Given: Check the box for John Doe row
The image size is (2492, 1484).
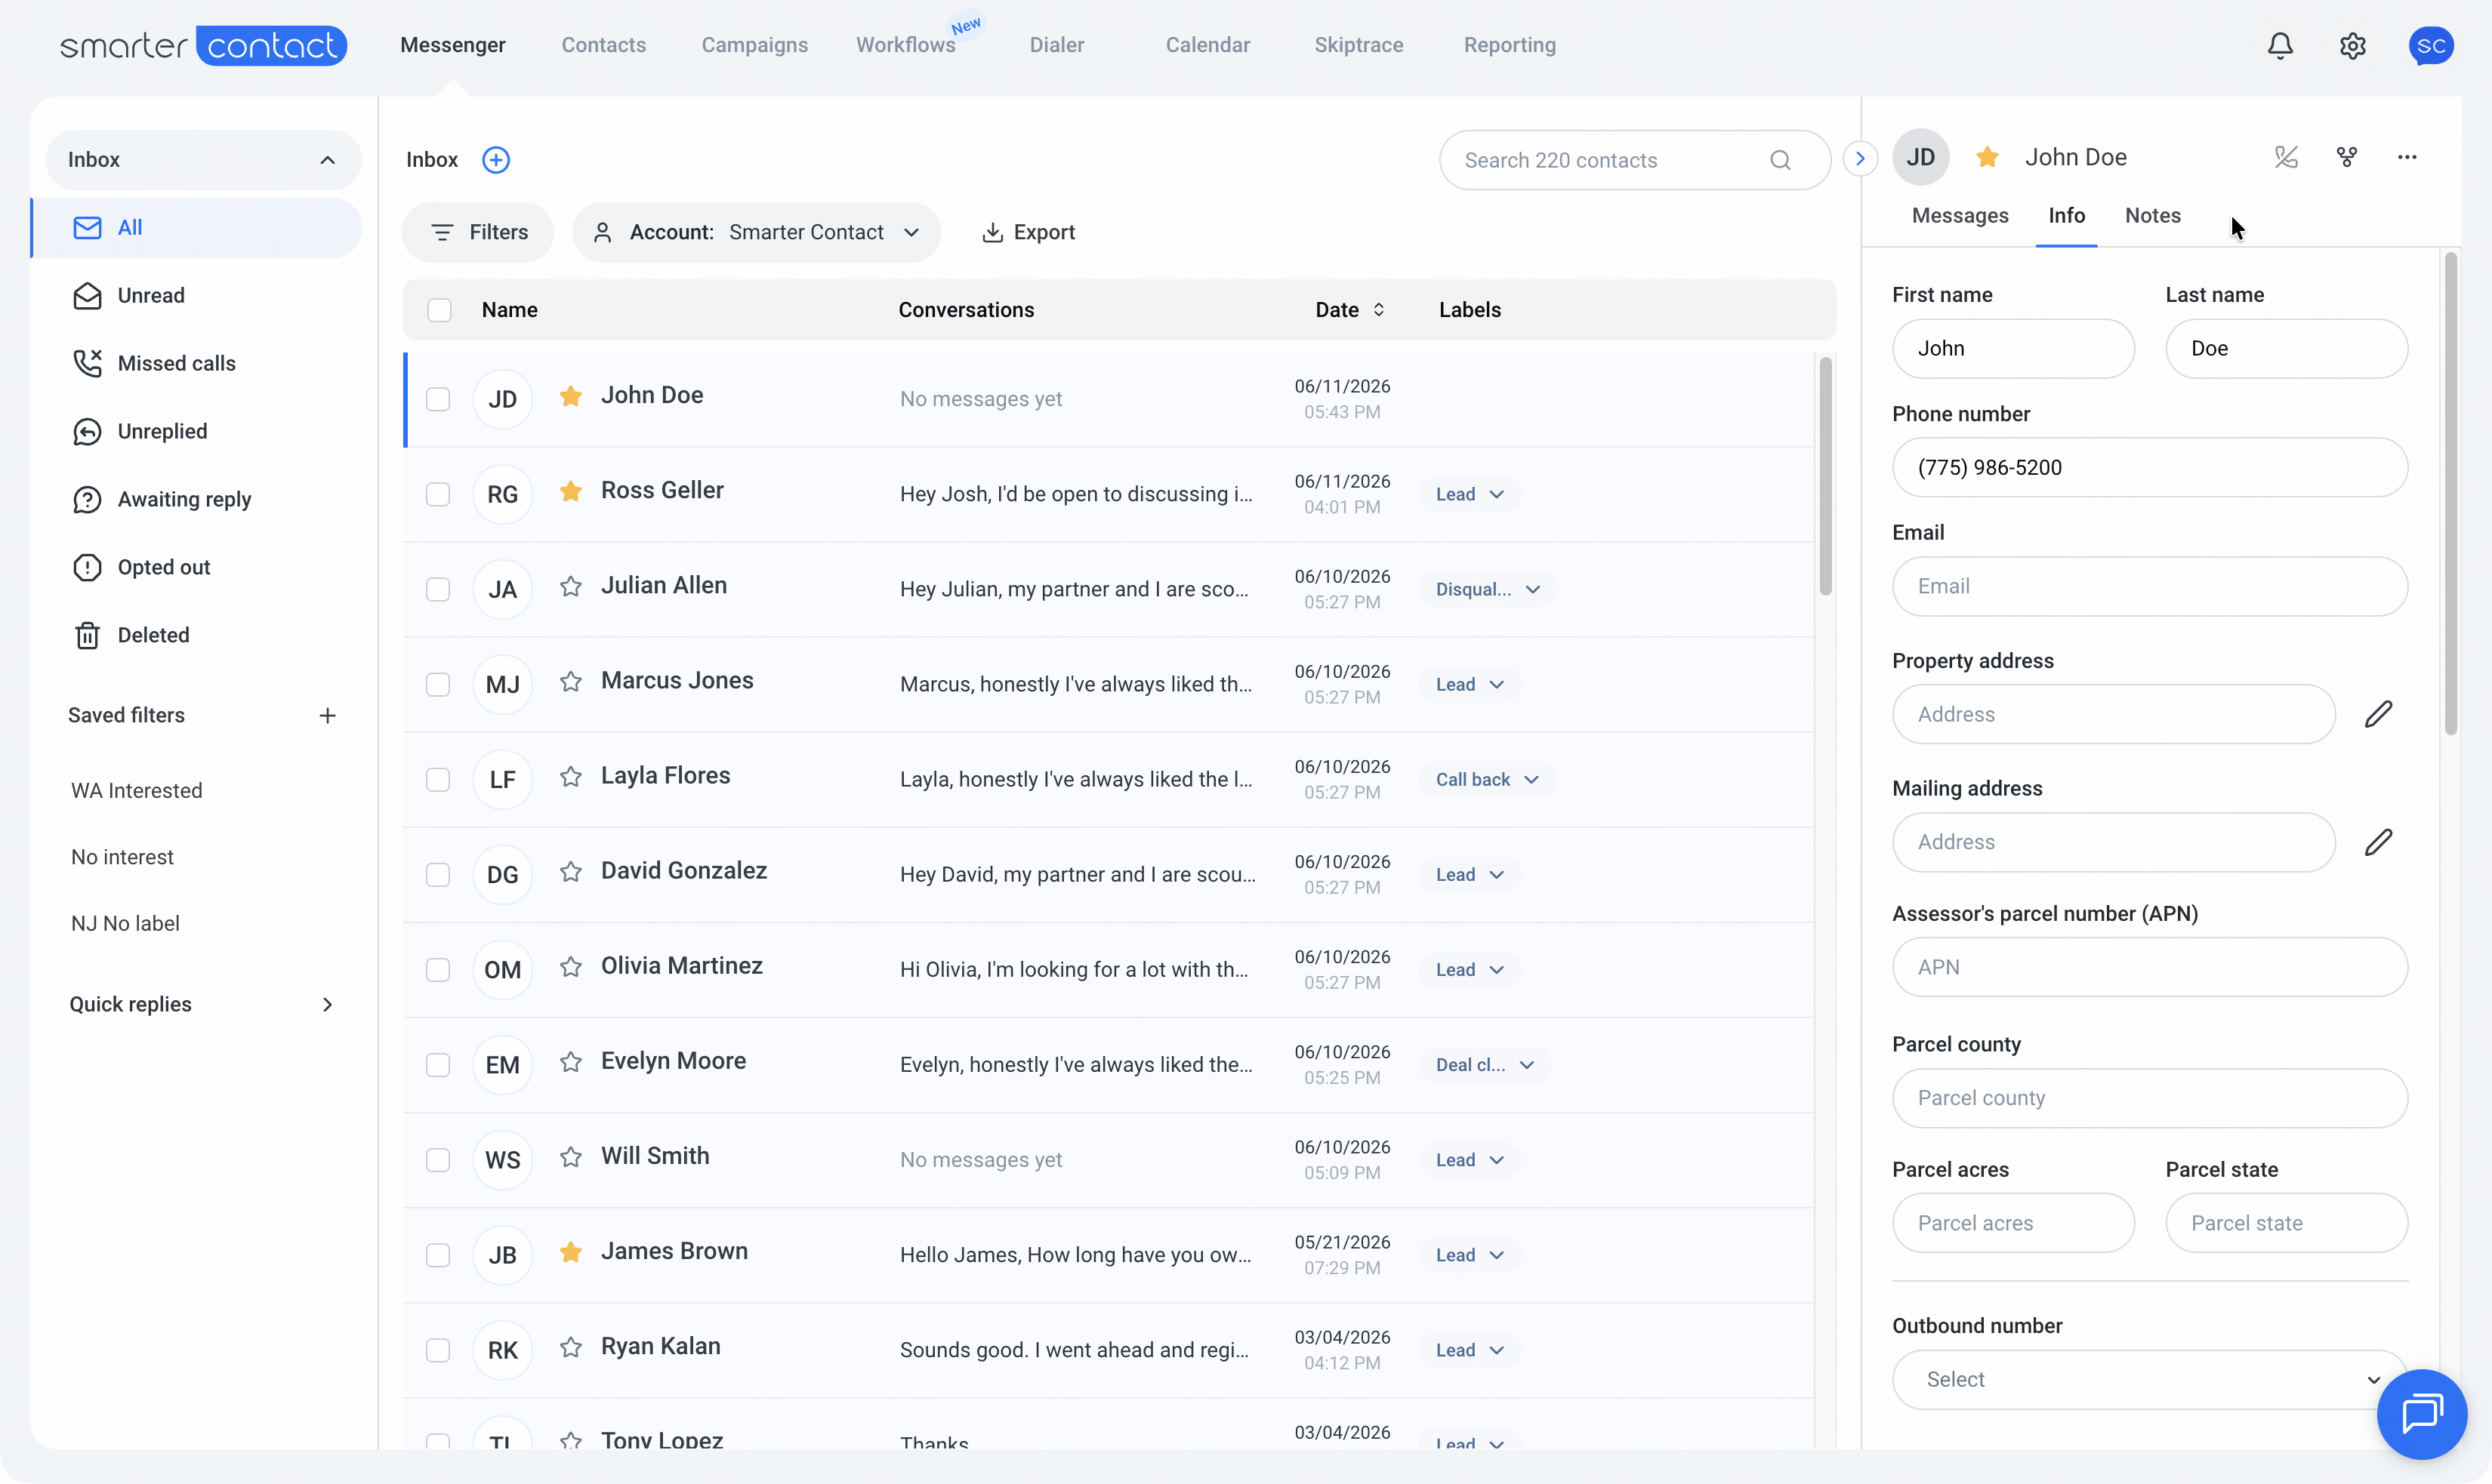Looking at the screenshot, I should (438, 399).
